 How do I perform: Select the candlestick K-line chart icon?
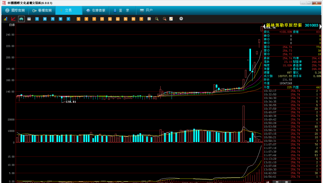[21, 19]
